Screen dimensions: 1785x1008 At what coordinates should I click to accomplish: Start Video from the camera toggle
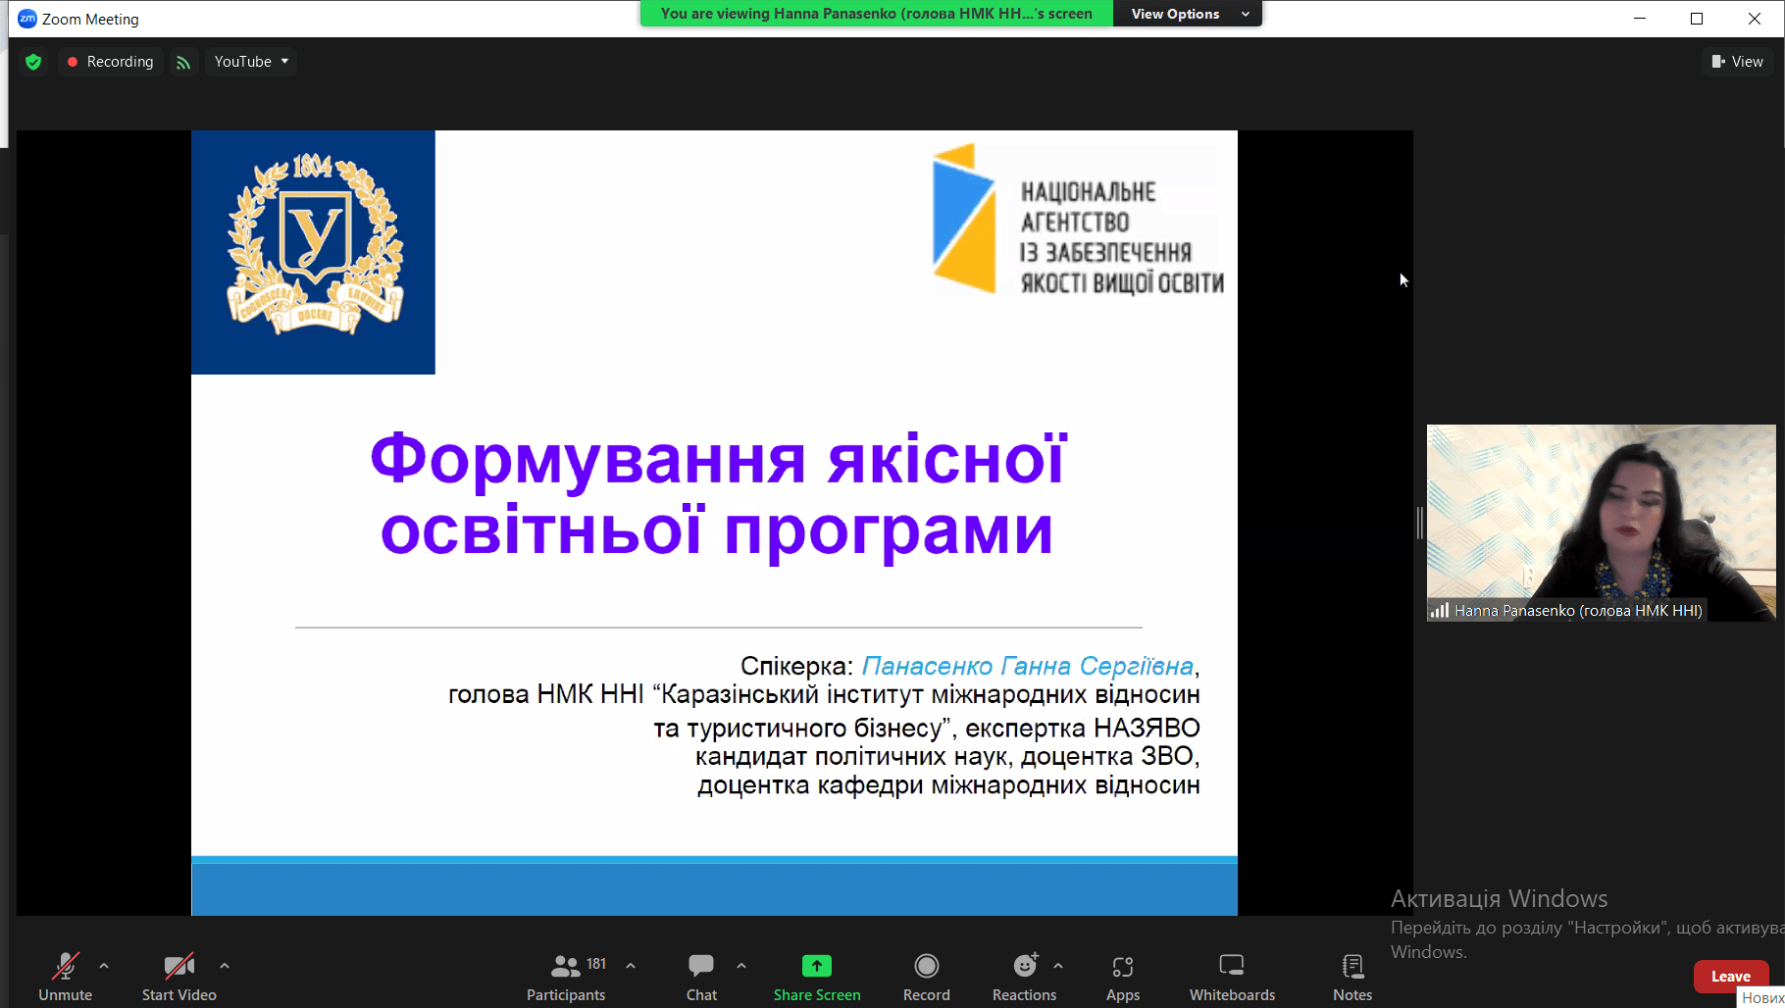tap(178, 977)
